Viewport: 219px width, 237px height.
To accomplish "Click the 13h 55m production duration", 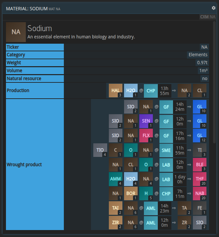I will (x=164, y=91).
